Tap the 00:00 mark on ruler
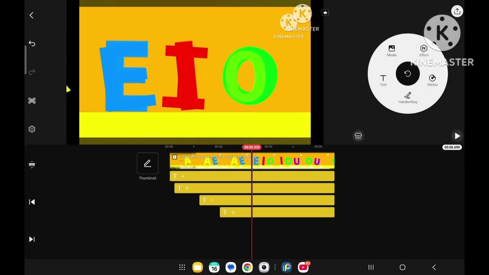489x275 pixels. (x=169, y=147)
